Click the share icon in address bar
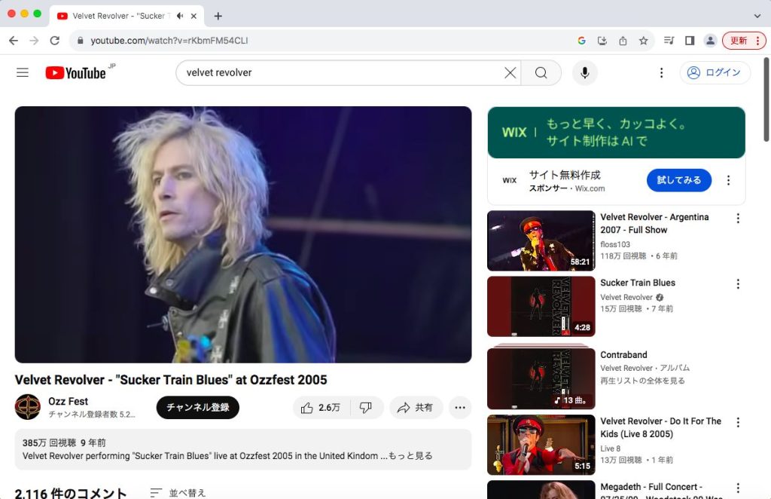Image resolution: width=771 pixels, height=499 pixels. [x=623, y=41]
